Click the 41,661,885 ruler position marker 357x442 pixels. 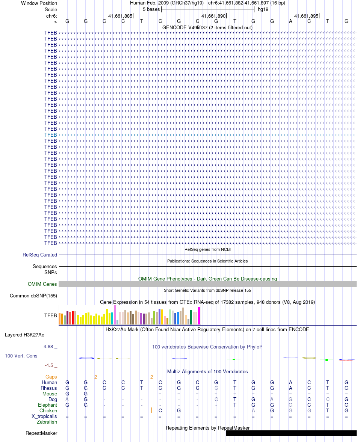[120, 16]
